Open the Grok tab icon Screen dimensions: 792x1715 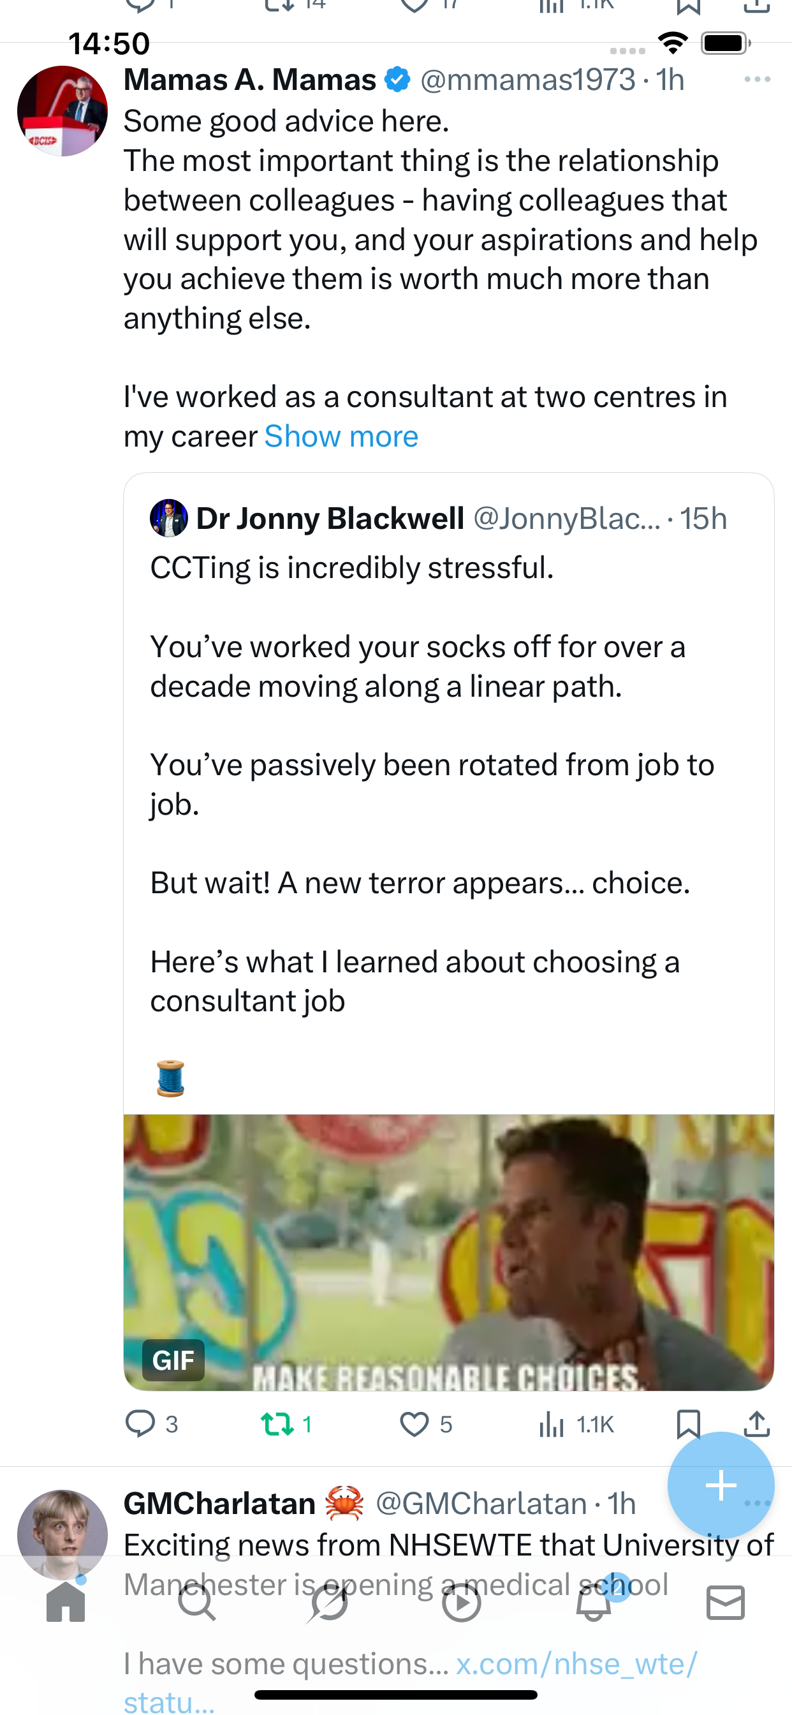click(x=329, y=1603)
